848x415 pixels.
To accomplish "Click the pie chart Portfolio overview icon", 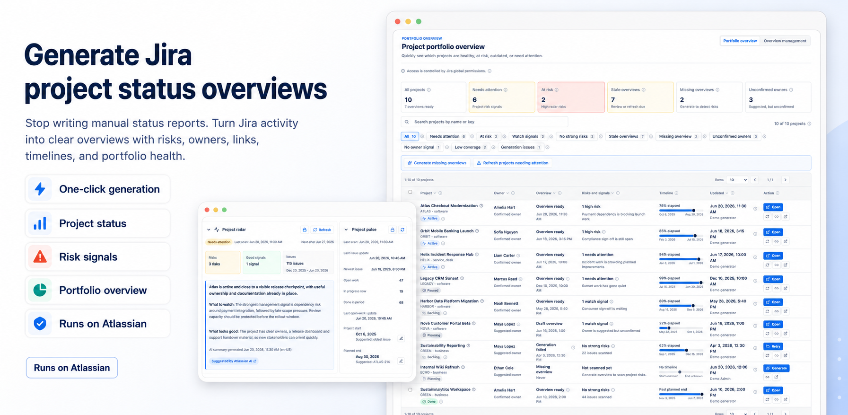I will pyautogui.click(x=40, y=290).
